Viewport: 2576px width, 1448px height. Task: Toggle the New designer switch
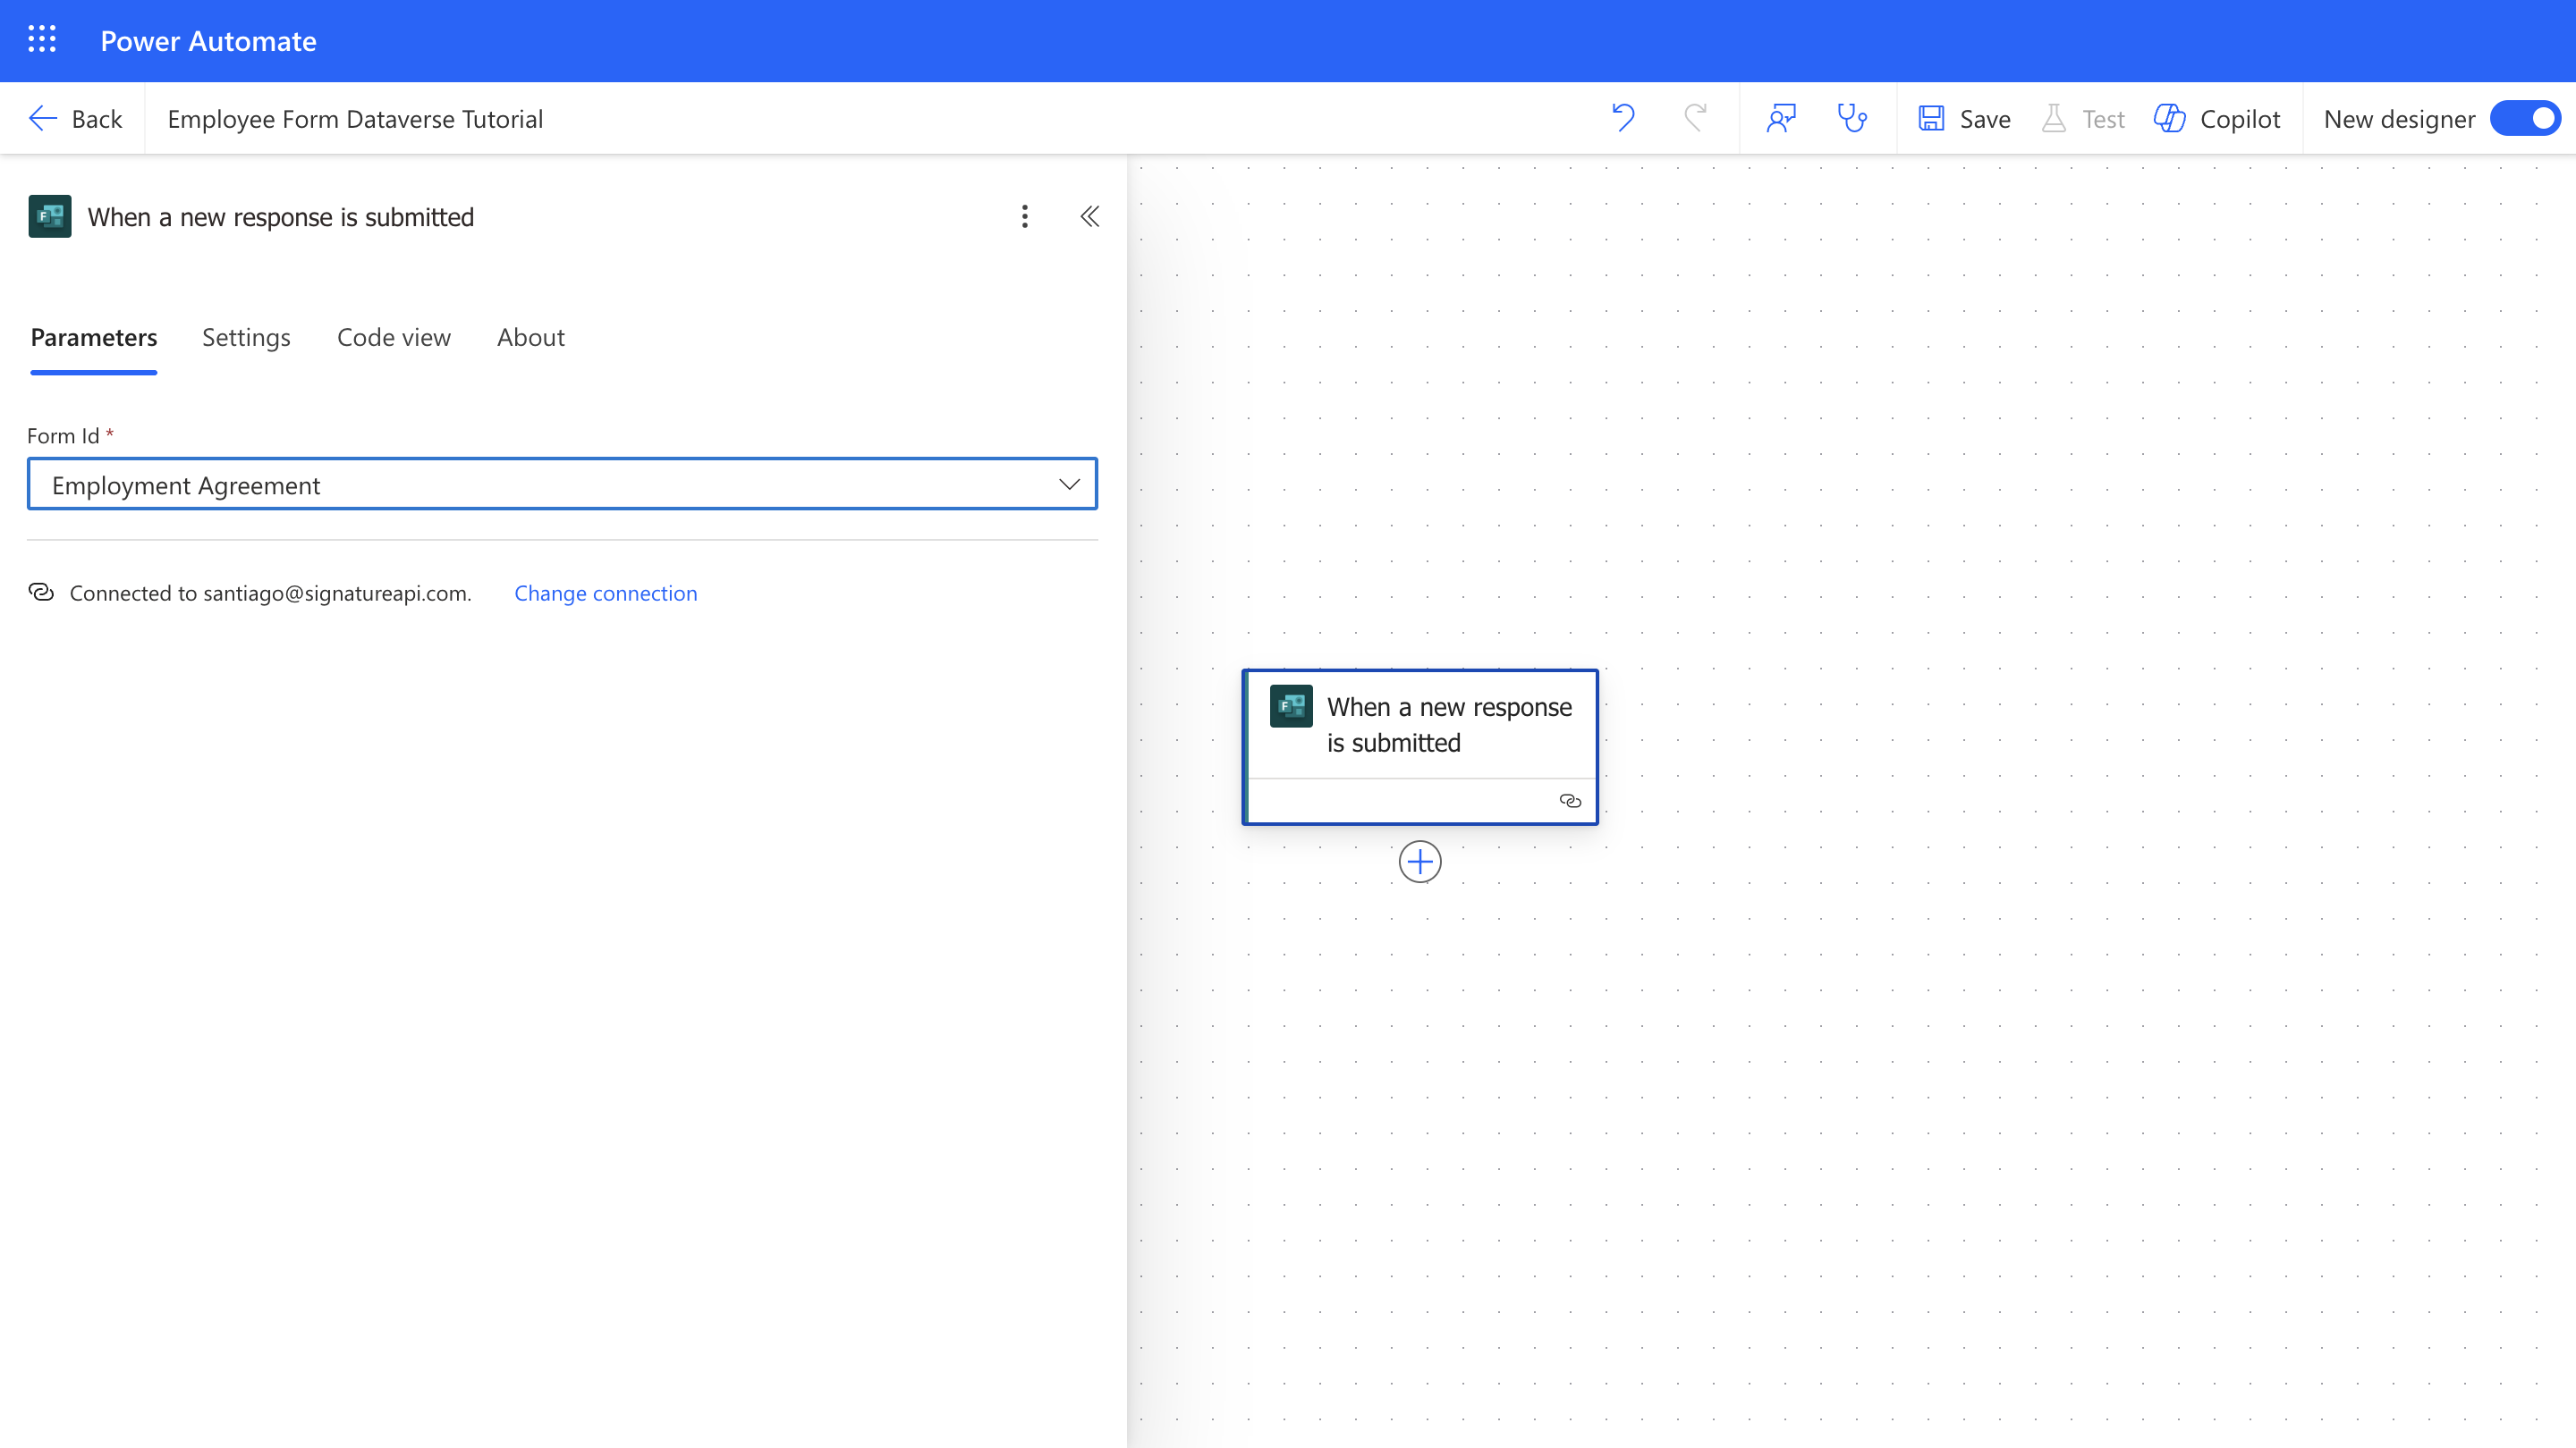click(x=2525, y=118)
